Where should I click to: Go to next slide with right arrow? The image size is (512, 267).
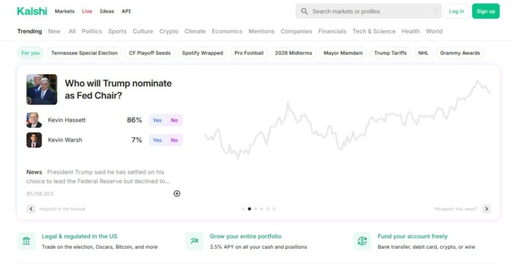click(486, 209)
